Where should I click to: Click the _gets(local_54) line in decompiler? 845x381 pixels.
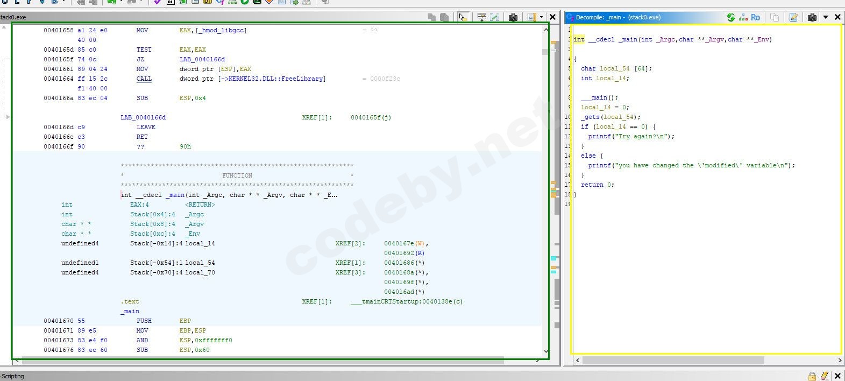coord(610,117)
